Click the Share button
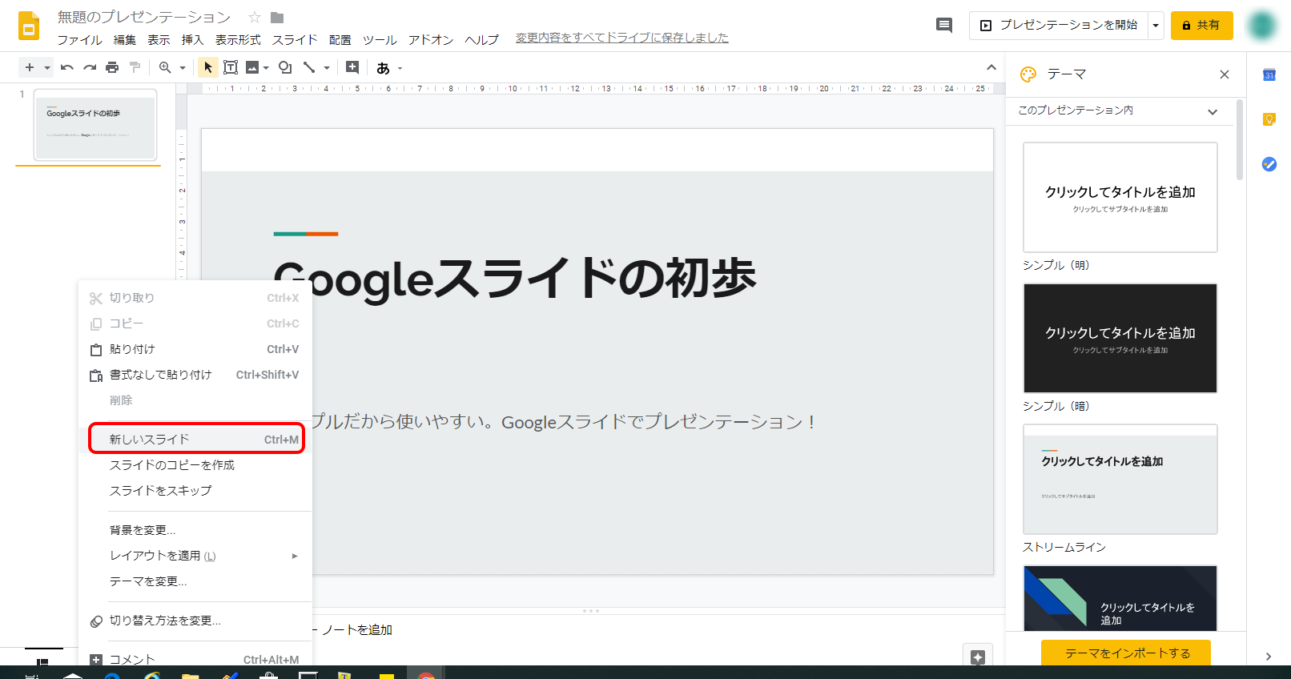 (1201, 25)
